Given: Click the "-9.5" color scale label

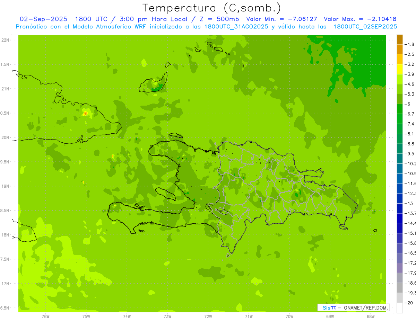Looking at the screenshot, I should (x=409, y=153).
